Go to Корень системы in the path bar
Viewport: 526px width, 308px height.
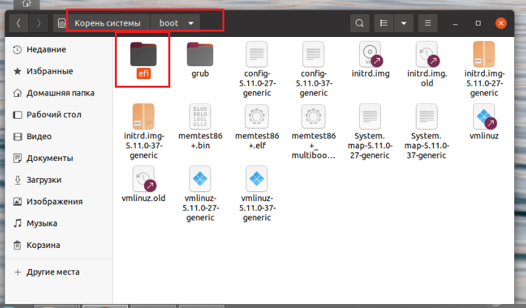108,23
